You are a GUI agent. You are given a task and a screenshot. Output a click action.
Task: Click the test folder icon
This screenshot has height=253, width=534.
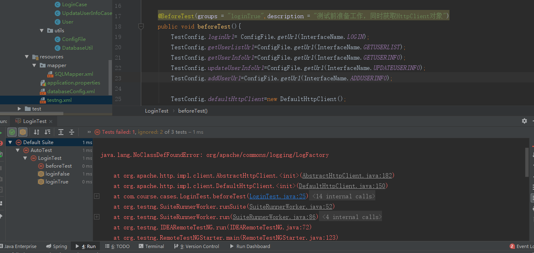point(28,109)
